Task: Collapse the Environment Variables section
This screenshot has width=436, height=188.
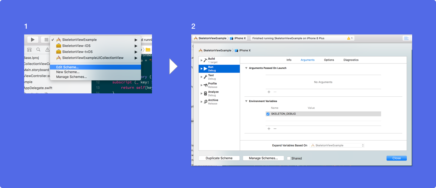Action: pyautogui.click(x=246, y=101)
